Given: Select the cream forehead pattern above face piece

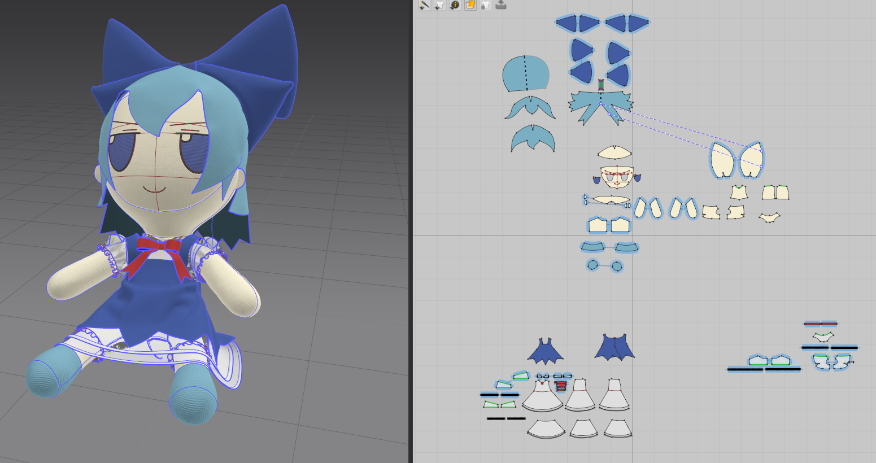Looking at the screenshot, I should point(614,152).
